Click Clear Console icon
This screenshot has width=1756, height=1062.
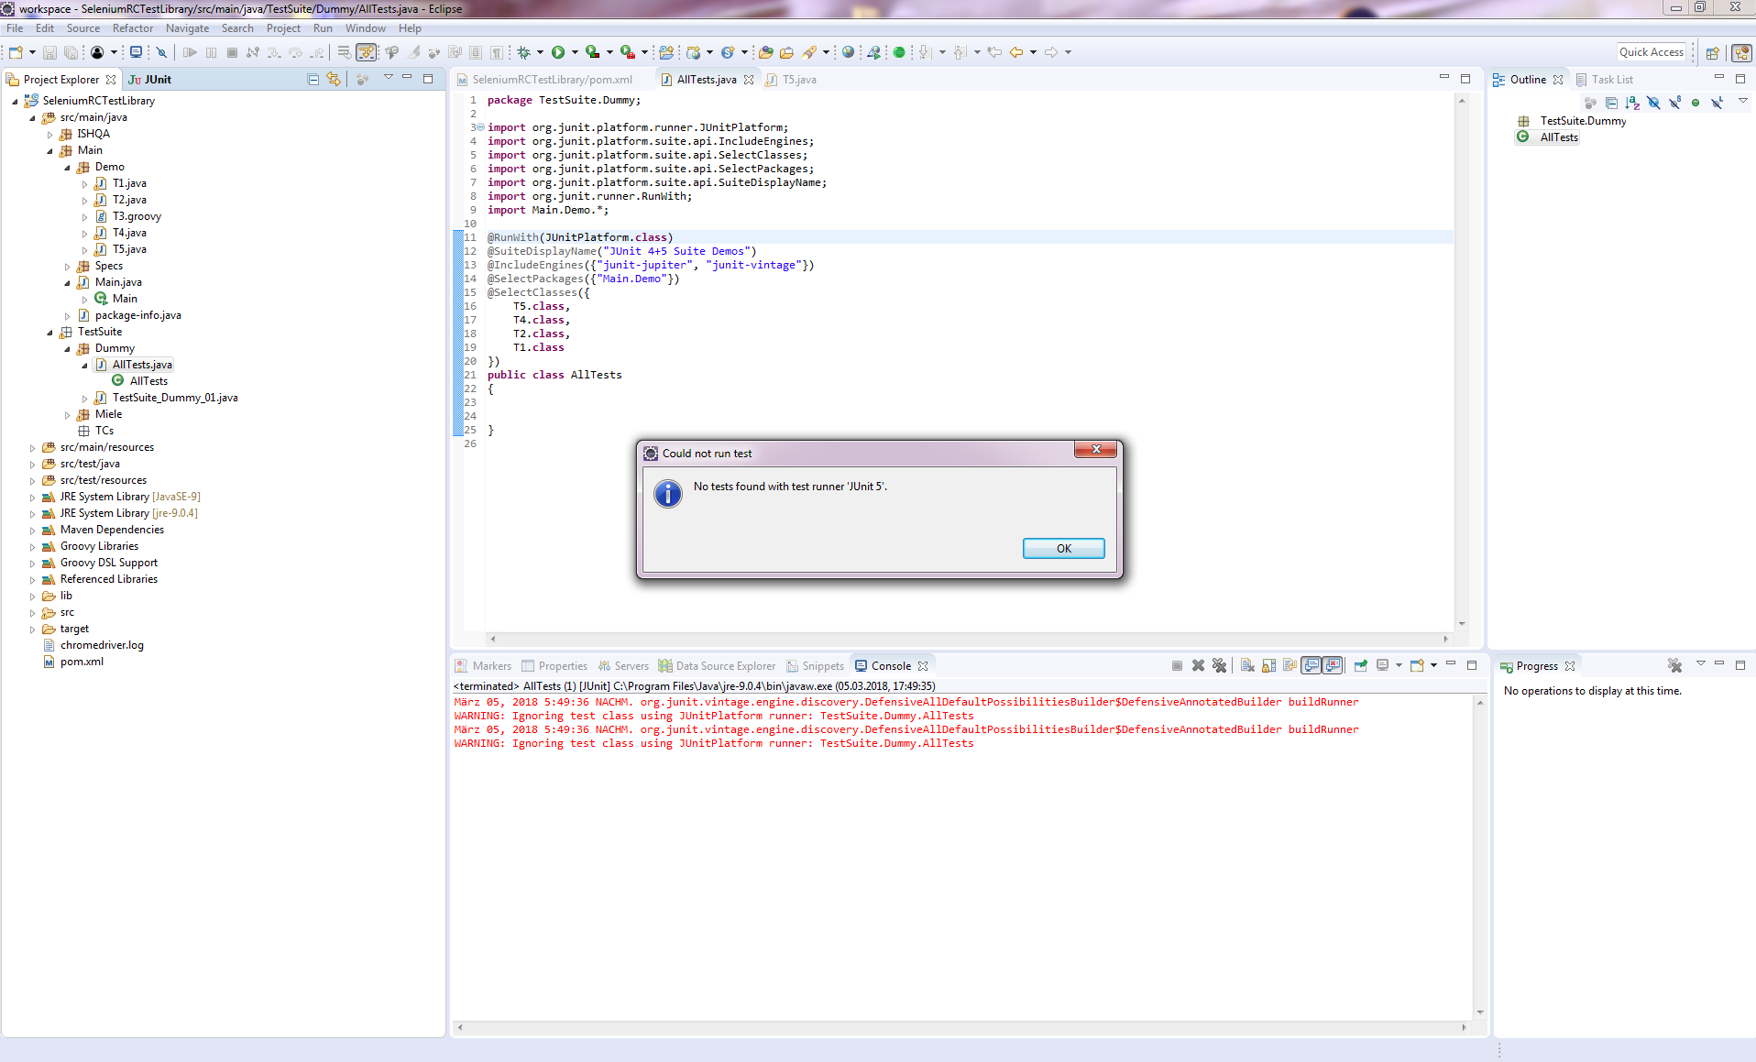[1247, 666]
